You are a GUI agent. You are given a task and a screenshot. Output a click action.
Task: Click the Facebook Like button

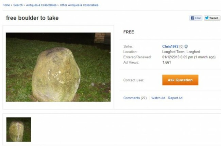click(x=196, y=18)
